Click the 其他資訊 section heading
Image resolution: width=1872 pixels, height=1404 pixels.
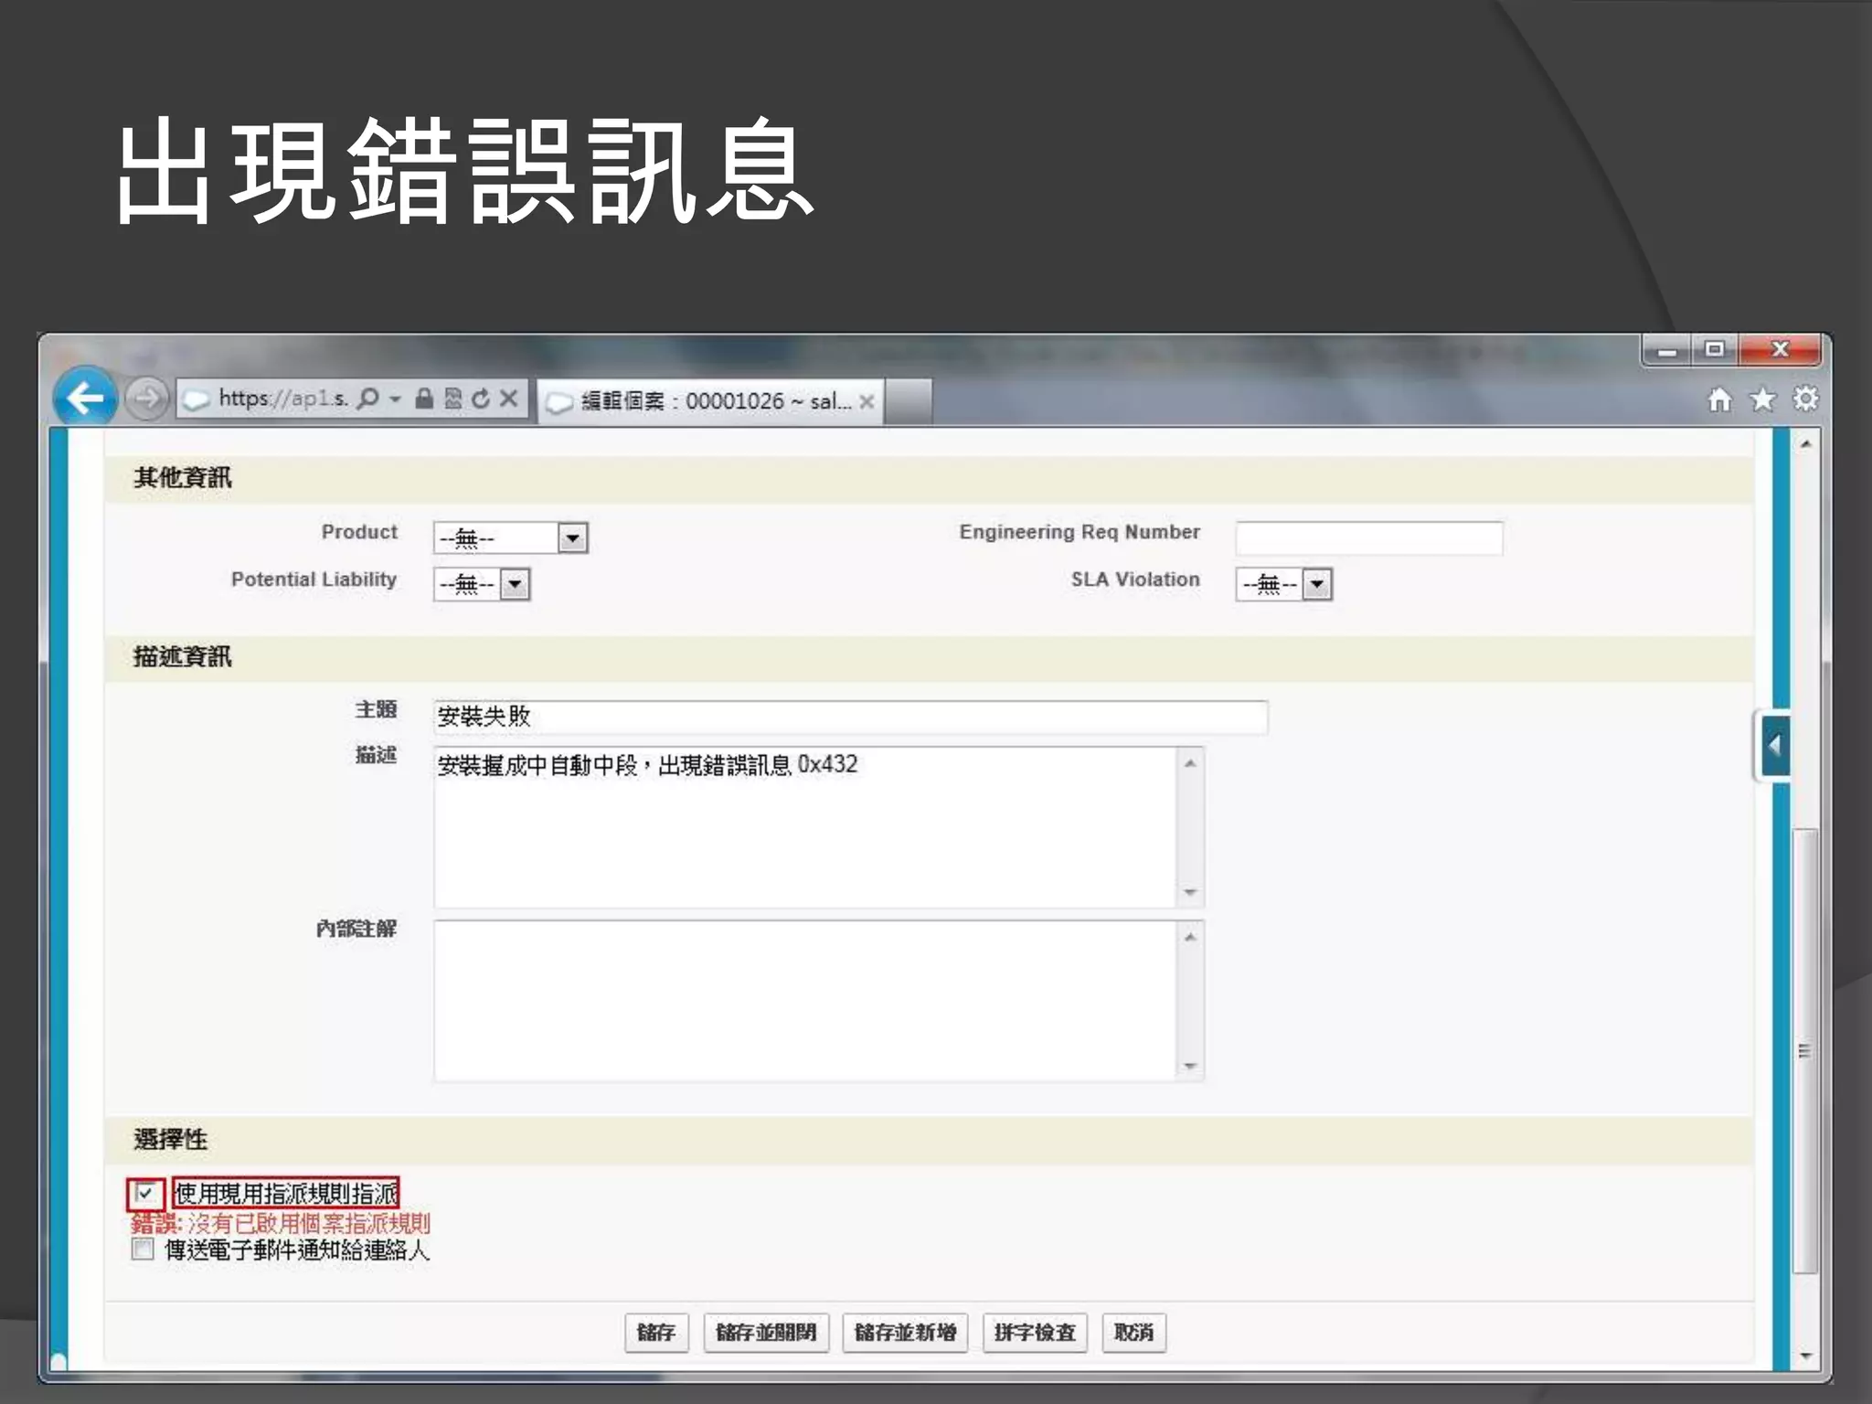click(183, 478)
